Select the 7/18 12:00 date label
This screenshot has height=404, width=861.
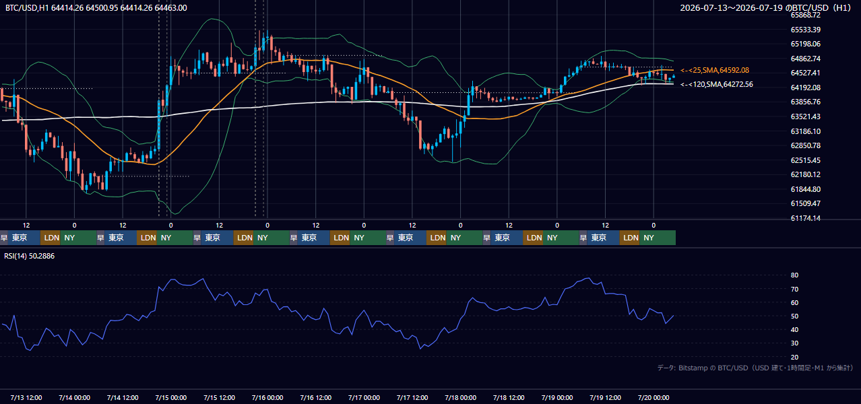(509, 397)
